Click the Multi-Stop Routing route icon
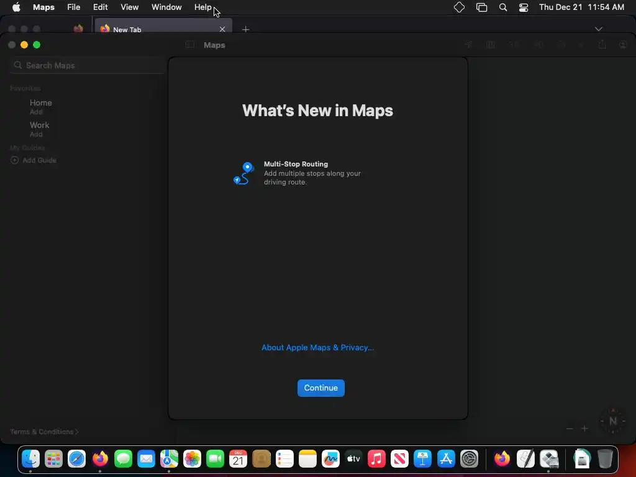 [x=243, y=173]
